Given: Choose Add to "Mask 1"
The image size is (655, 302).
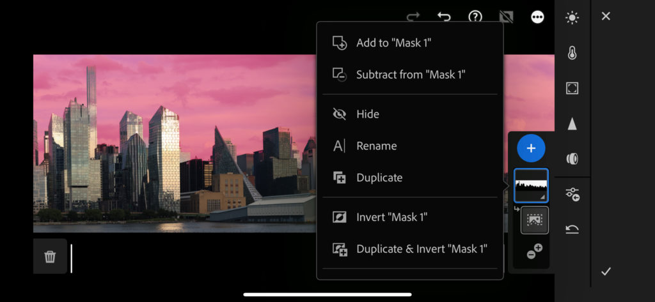Looking at the screenshot, I should coord(410,43).
